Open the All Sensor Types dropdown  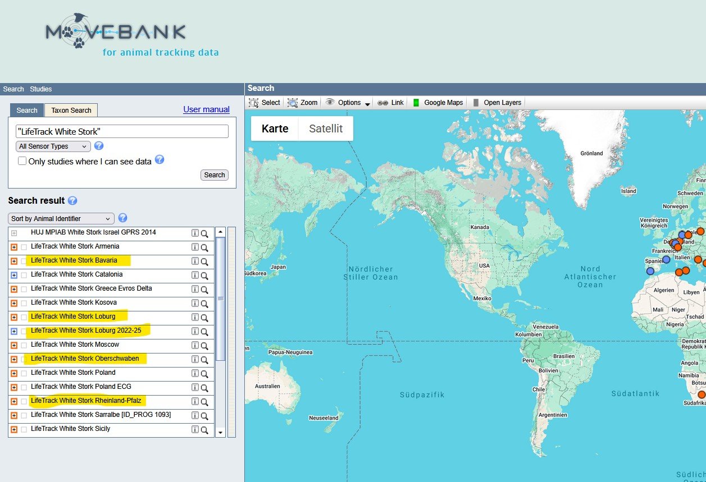53,146
